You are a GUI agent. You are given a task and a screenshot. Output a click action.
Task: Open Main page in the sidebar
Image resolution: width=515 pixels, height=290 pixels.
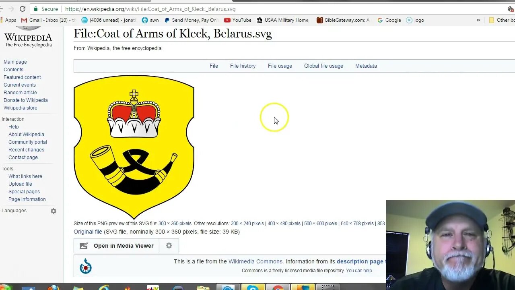click(15, 62)
